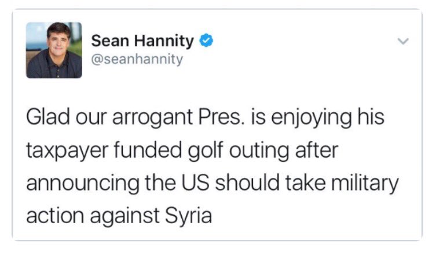Expand the tweet options chevron

(403, 41)
